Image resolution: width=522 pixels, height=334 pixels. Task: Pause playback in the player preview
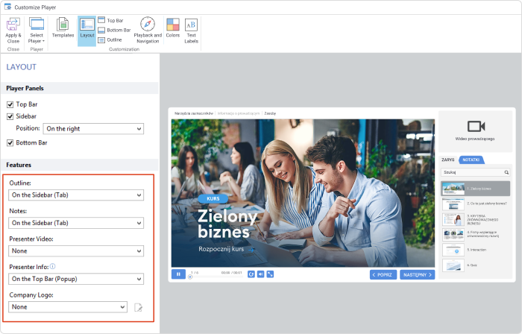coord(178,274)
